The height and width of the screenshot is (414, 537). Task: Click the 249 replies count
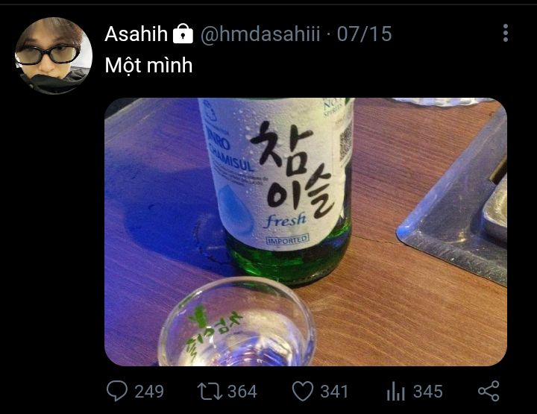(149, 392)
